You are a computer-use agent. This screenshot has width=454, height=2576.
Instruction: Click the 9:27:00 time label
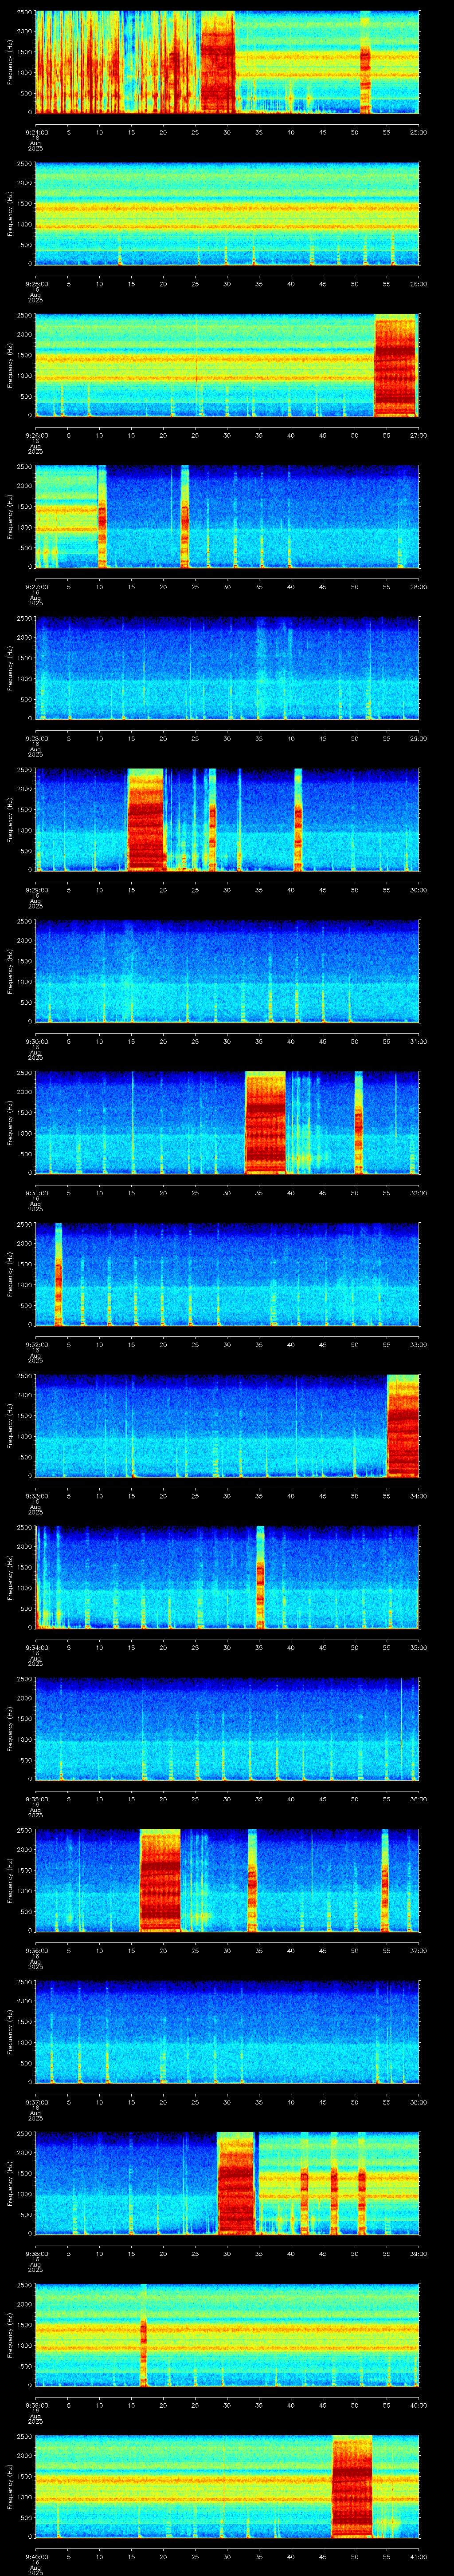pos(36,587)
